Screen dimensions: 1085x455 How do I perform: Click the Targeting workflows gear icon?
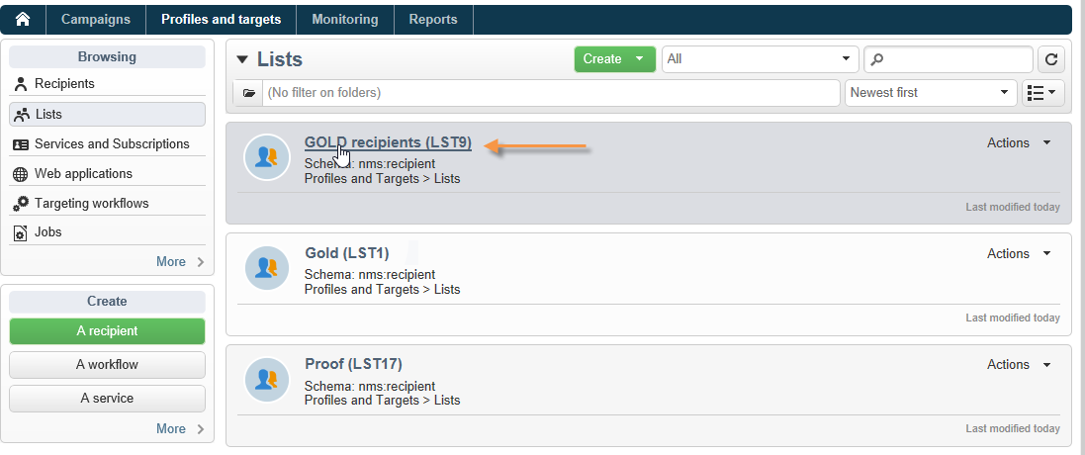pos(22,204)
